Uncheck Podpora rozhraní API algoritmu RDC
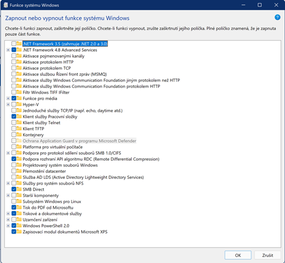This screenshot has width=285, height=263. tap(13, 159)
